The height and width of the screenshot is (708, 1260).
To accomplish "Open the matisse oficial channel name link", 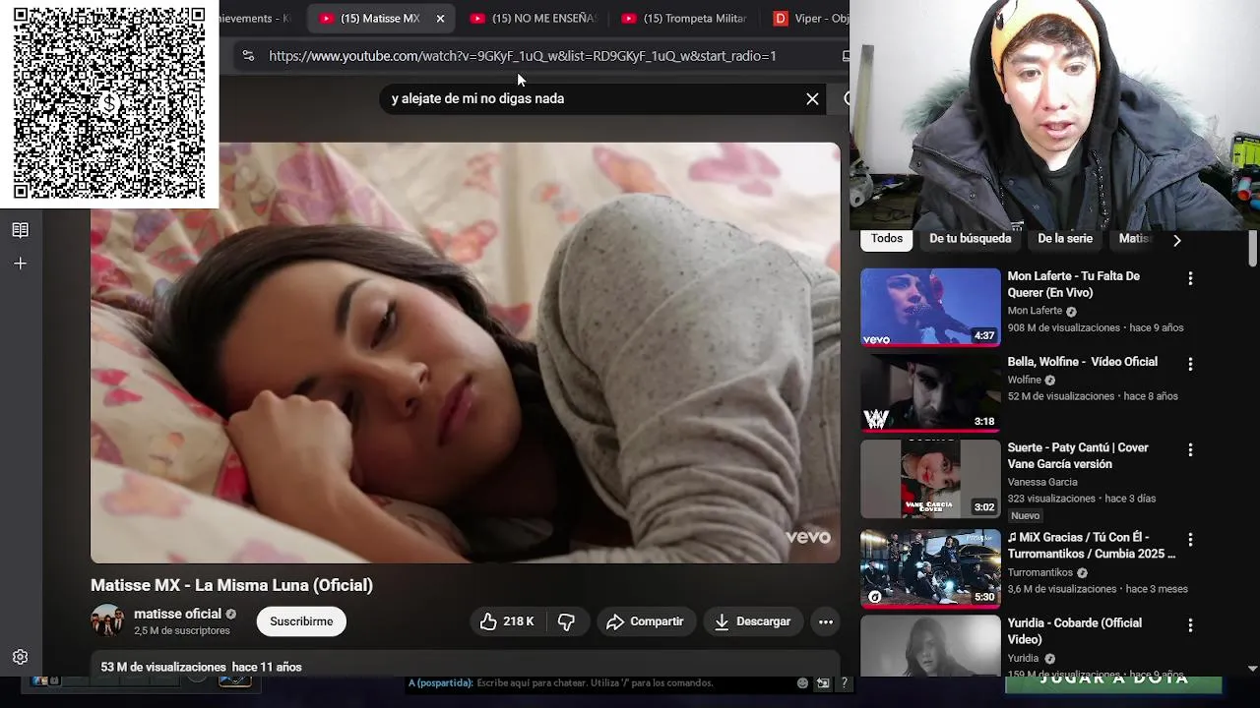I will pos(178,614).
